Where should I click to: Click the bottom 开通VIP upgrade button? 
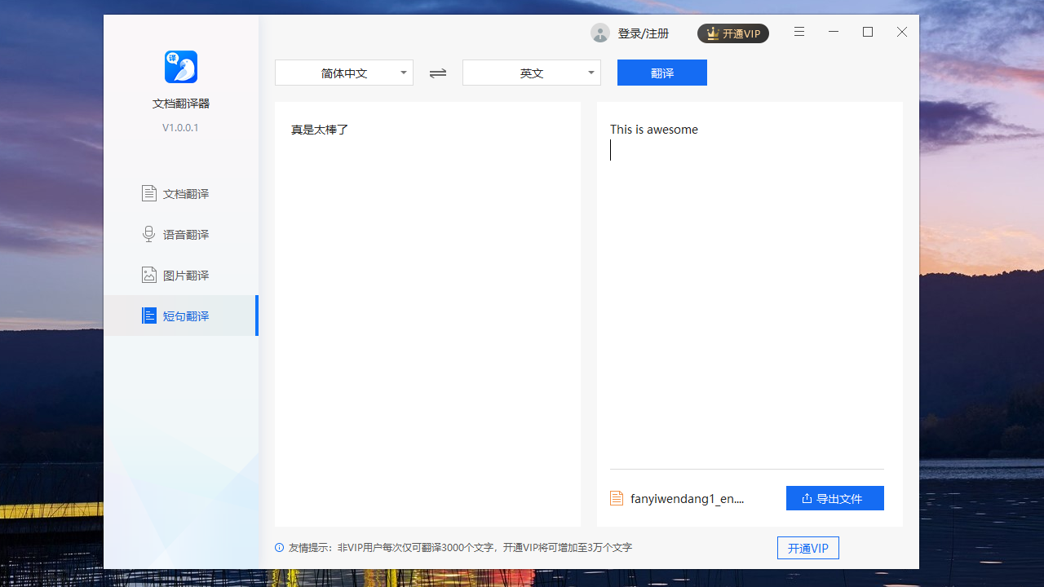[x=807, y=548]
